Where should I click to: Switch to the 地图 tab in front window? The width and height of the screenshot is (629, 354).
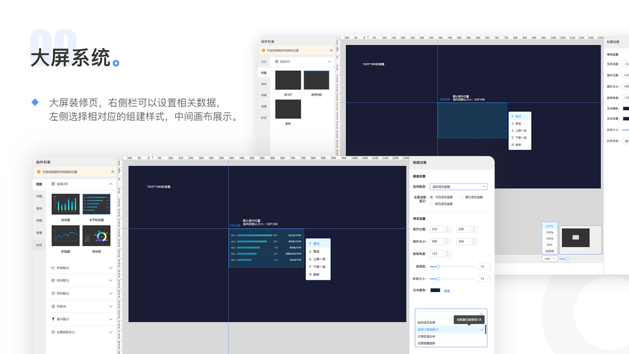point(39,220)
